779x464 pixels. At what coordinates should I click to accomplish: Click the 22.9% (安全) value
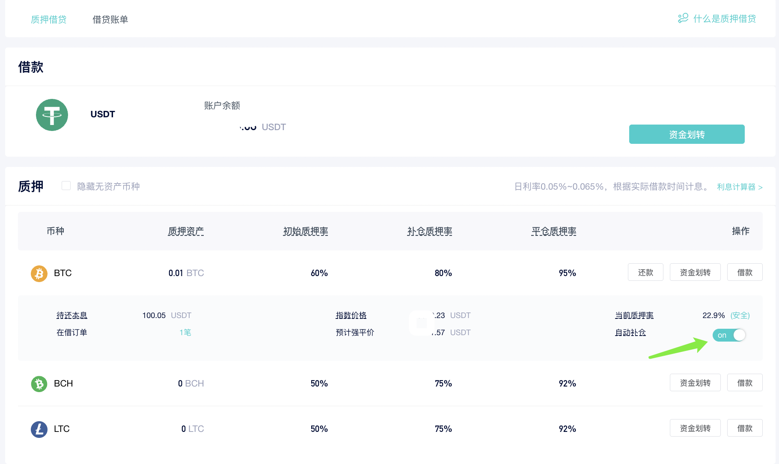point(726,315)
